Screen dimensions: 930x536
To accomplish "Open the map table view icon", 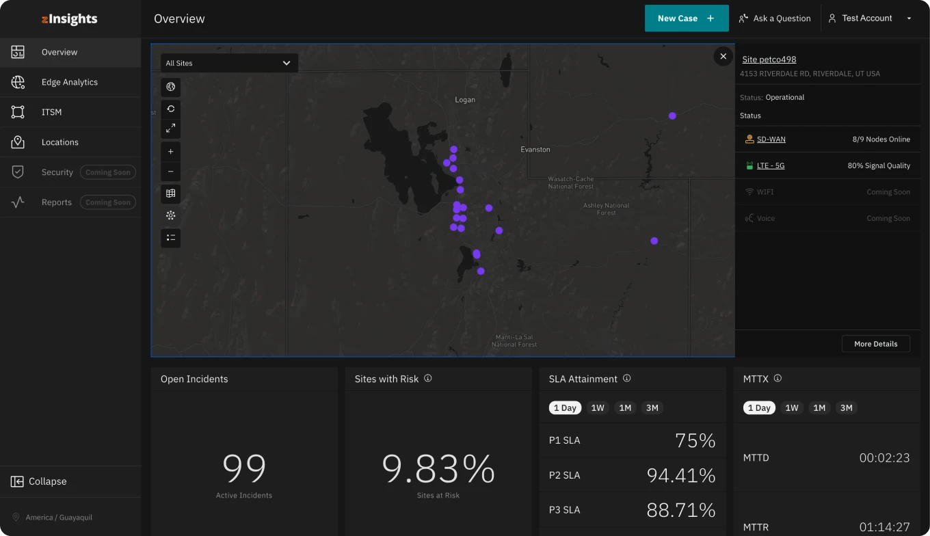I will pyautogui.click(x=171, y=193).
